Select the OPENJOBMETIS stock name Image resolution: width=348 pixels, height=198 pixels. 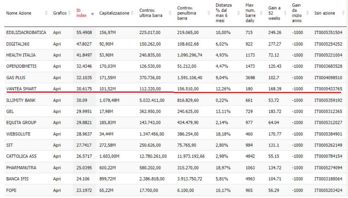click(x=21, y=66)
